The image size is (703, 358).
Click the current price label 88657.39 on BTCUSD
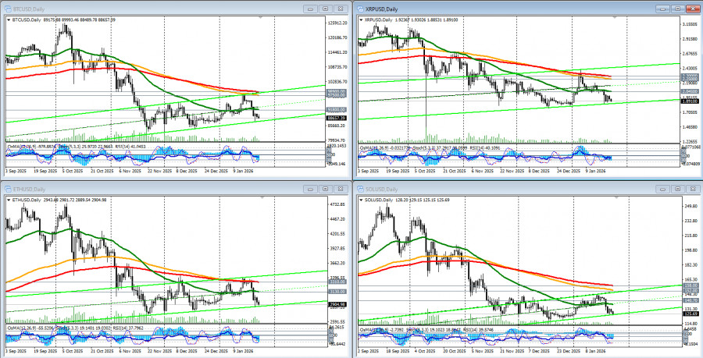pos(336,118)
